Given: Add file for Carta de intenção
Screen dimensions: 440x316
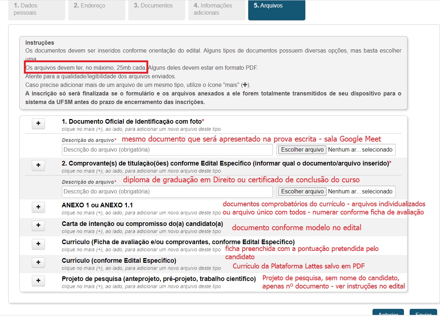Looking at the screenshot, I should pyautogui.click(x=39, y=226).
